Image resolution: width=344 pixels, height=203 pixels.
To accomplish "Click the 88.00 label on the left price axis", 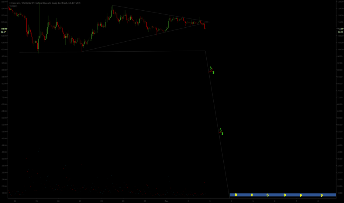I will (x=4, y=70).
